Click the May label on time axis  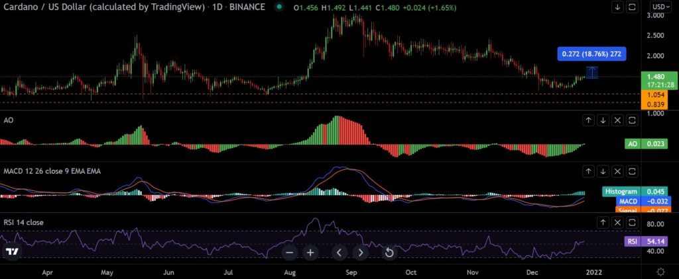(x=107, y=272)
